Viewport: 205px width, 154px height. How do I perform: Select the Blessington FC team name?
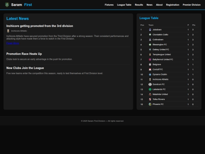click(159, 44)
